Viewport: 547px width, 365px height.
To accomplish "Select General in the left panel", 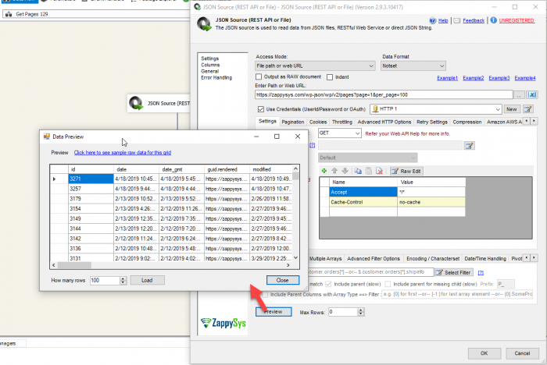I will click(209, 71).
